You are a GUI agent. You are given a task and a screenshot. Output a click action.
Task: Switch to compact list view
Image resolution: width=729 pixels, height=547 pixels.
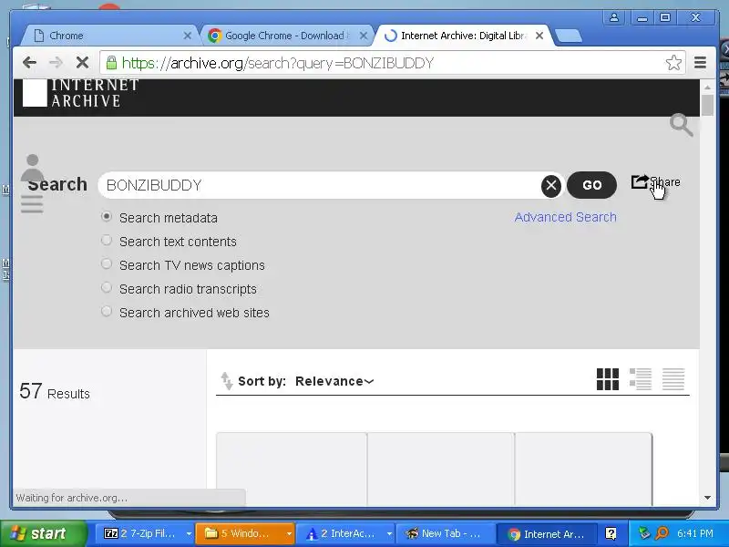click(x=673, y=379)
